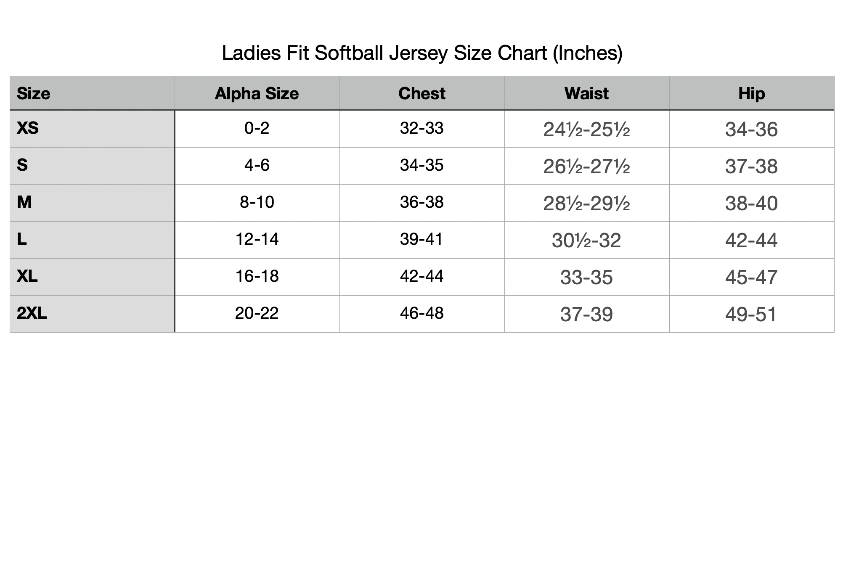Select the Hip column header
This screenshot has height=561, width=843.
(x=751, y=93)
